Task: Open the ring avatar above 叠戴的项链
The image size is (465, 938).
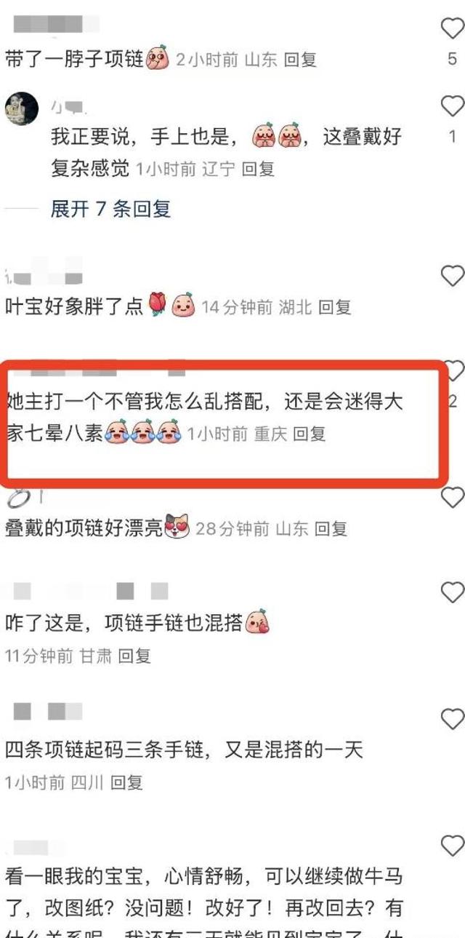Action: click(20, 498)
